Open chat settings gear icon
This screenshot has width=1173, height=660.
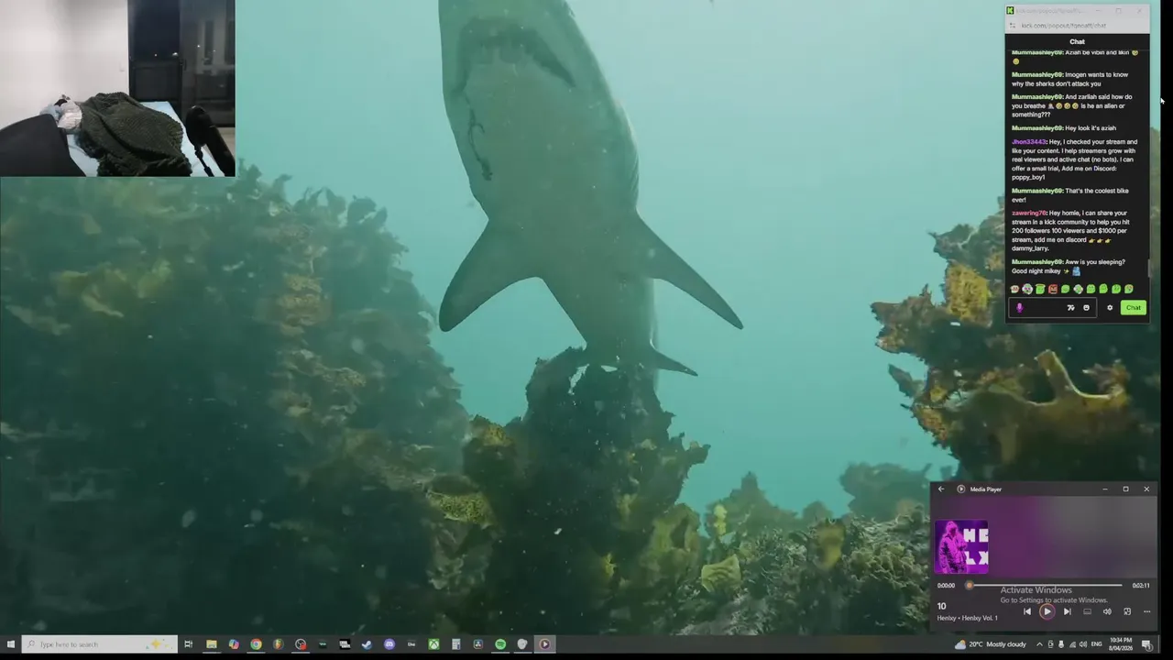click(x=1110, y=308)
